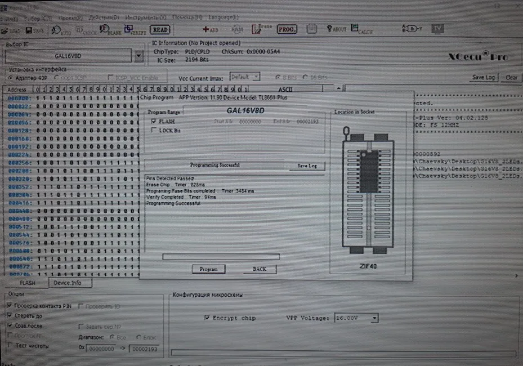The image size is (523, 366).
Task: Click the log panel scroll right arrow
Action: (516, 275)
